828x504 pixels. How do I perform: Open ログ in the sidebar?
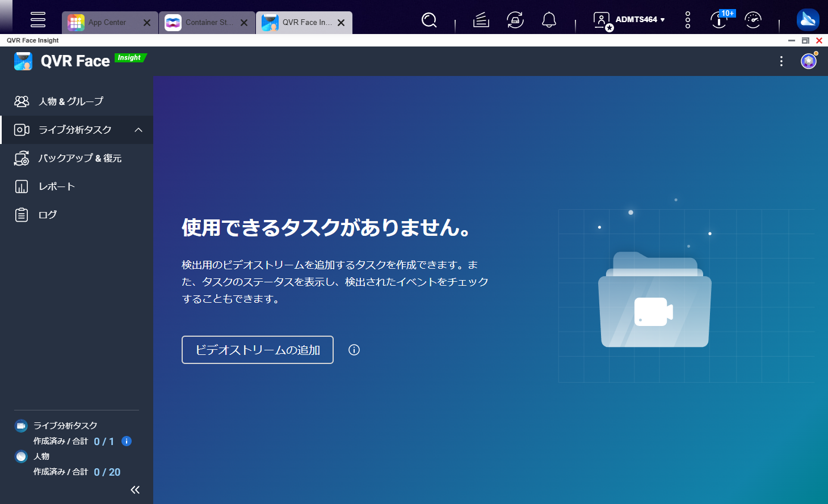pos(77,215)
